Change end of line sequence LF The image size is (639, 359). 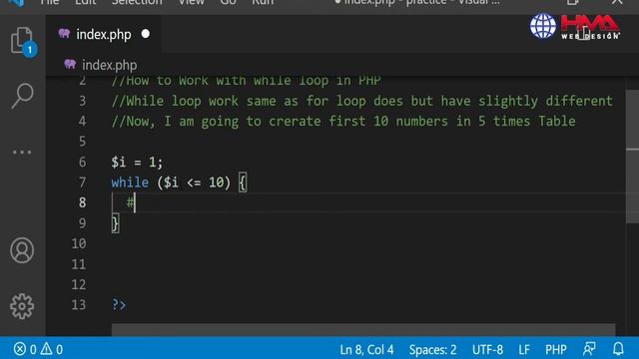tap(524, 350)
